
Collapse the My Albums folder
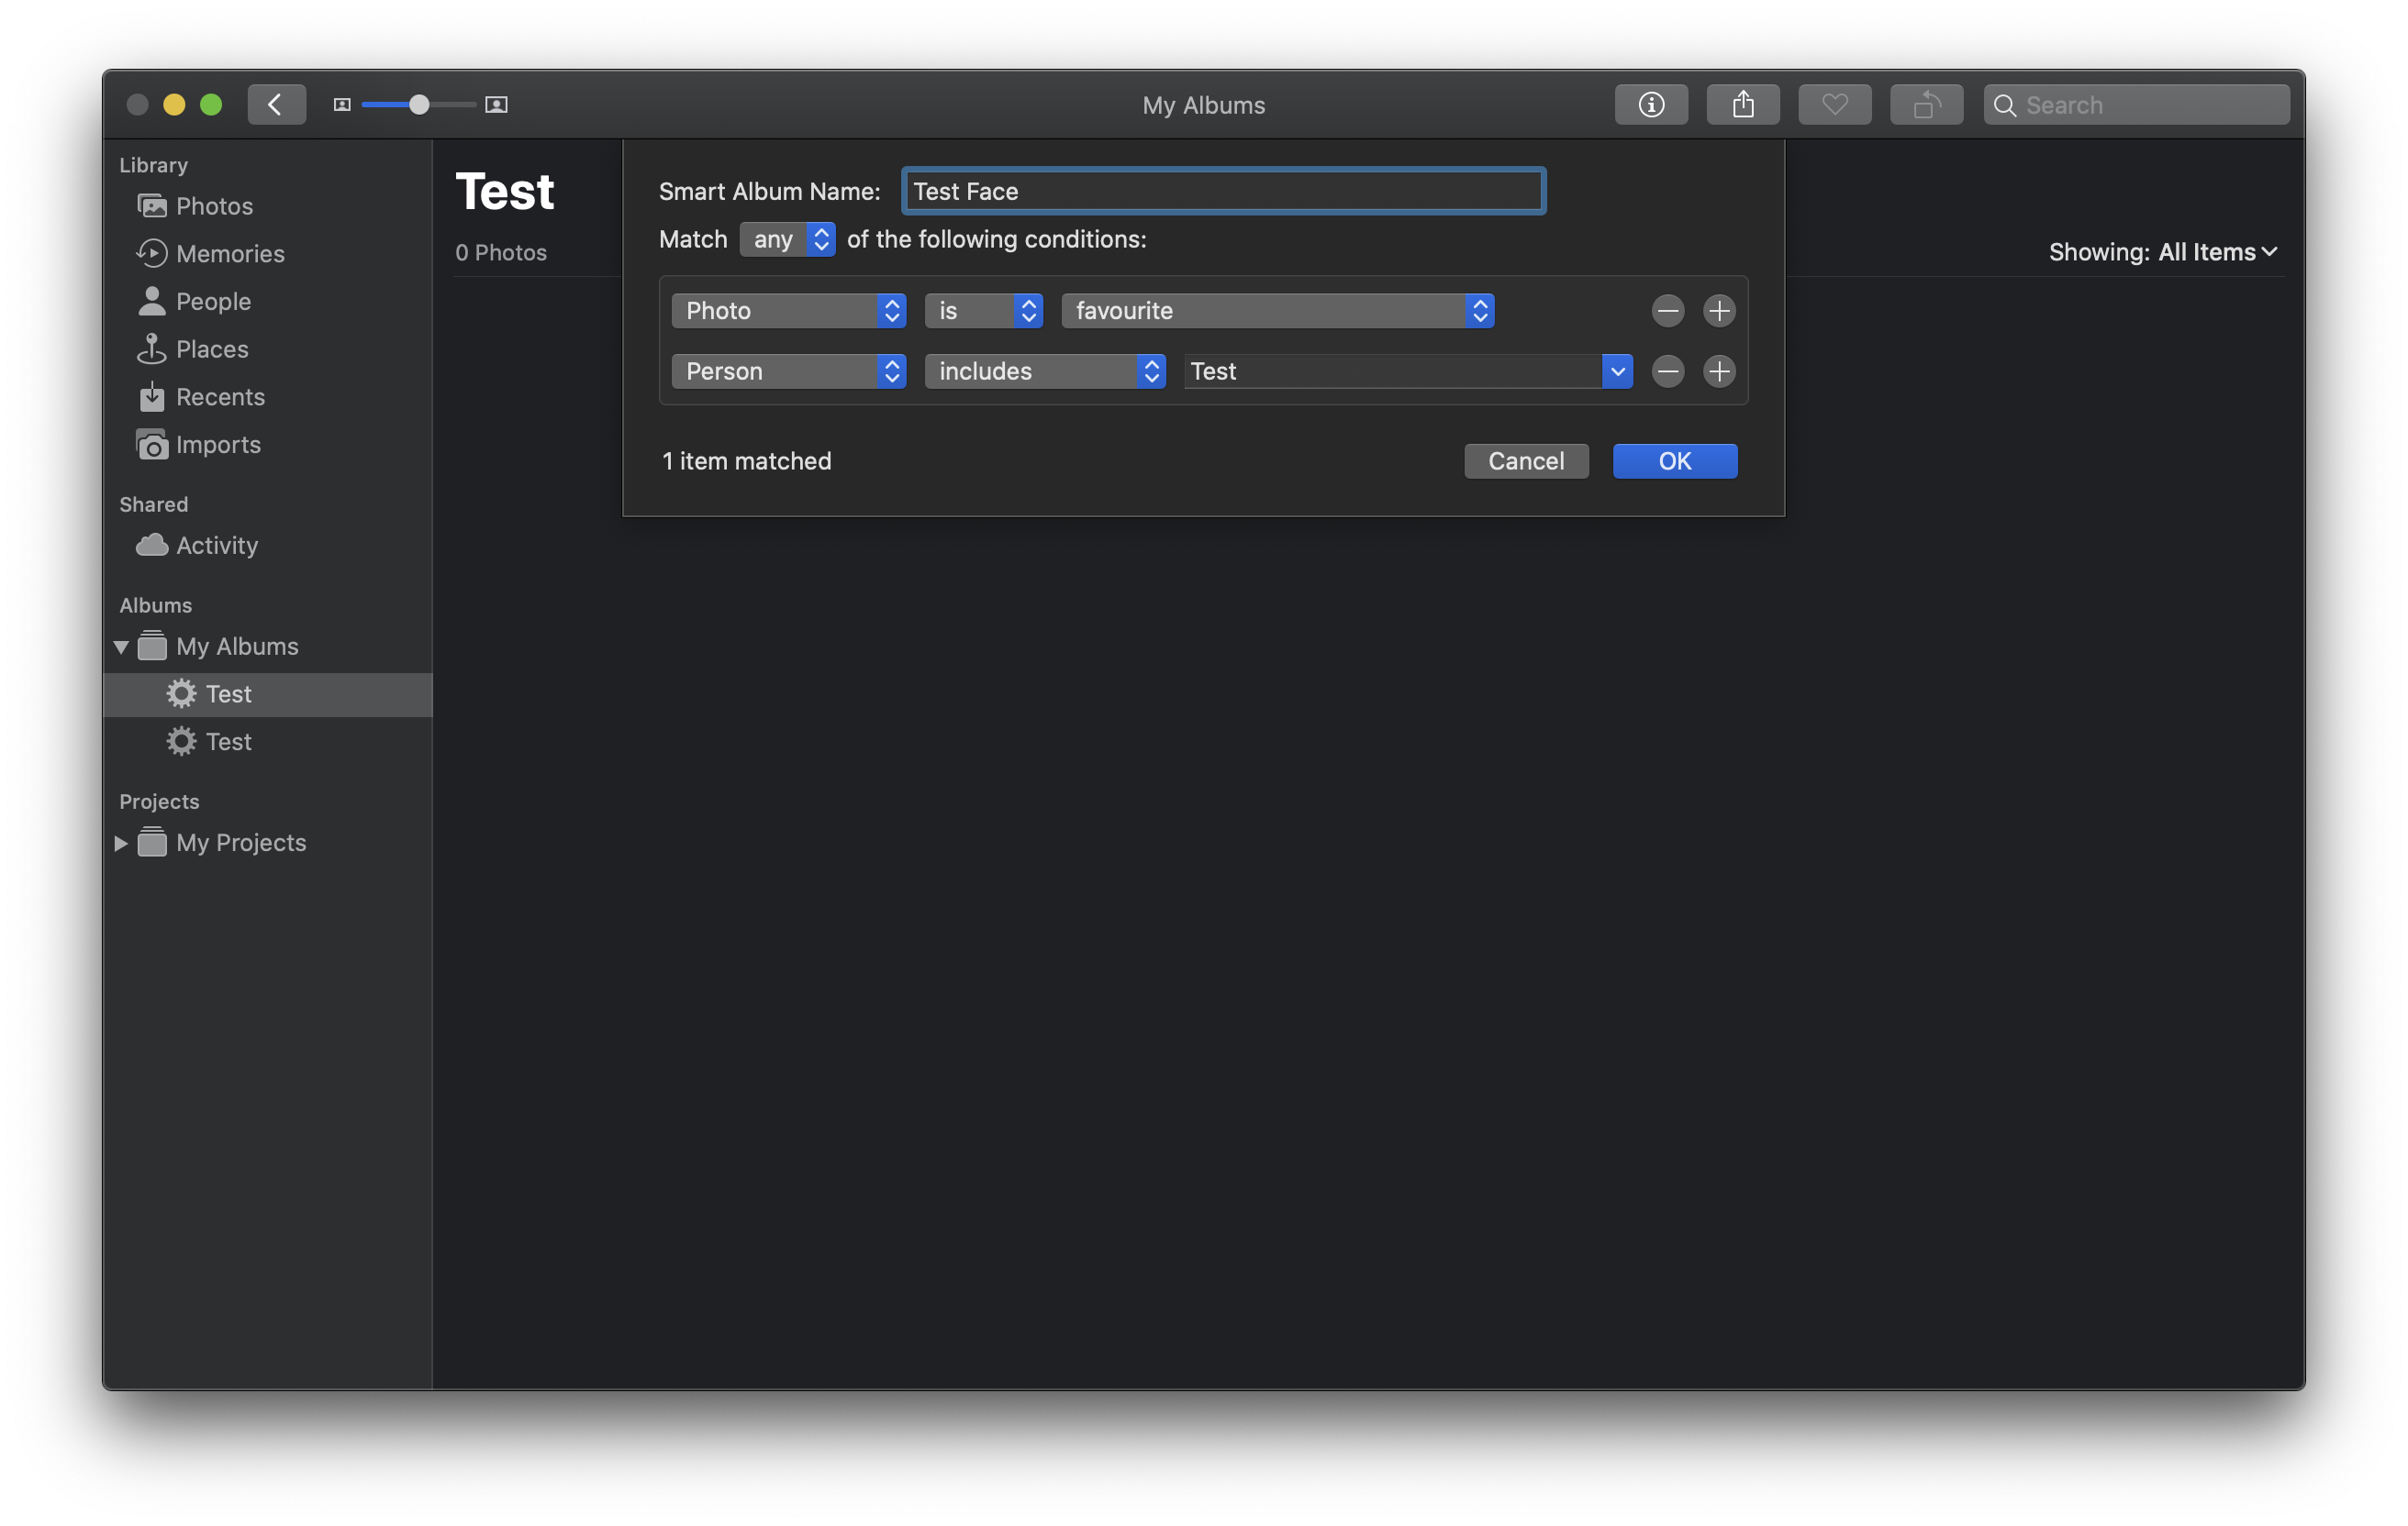(121, 647)
